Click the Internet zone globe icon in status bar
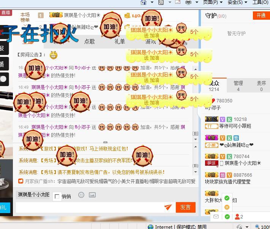Viewport: 270px width, 229px height. (150, 227)
